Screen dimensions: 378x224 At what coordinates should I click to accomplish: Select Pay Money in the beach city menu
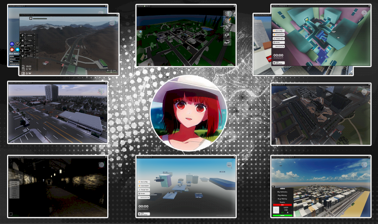(281, 196)
